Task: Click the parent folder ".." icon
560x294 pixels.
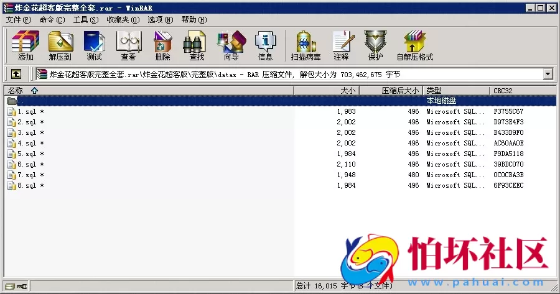Action: [x=12, y=101]
